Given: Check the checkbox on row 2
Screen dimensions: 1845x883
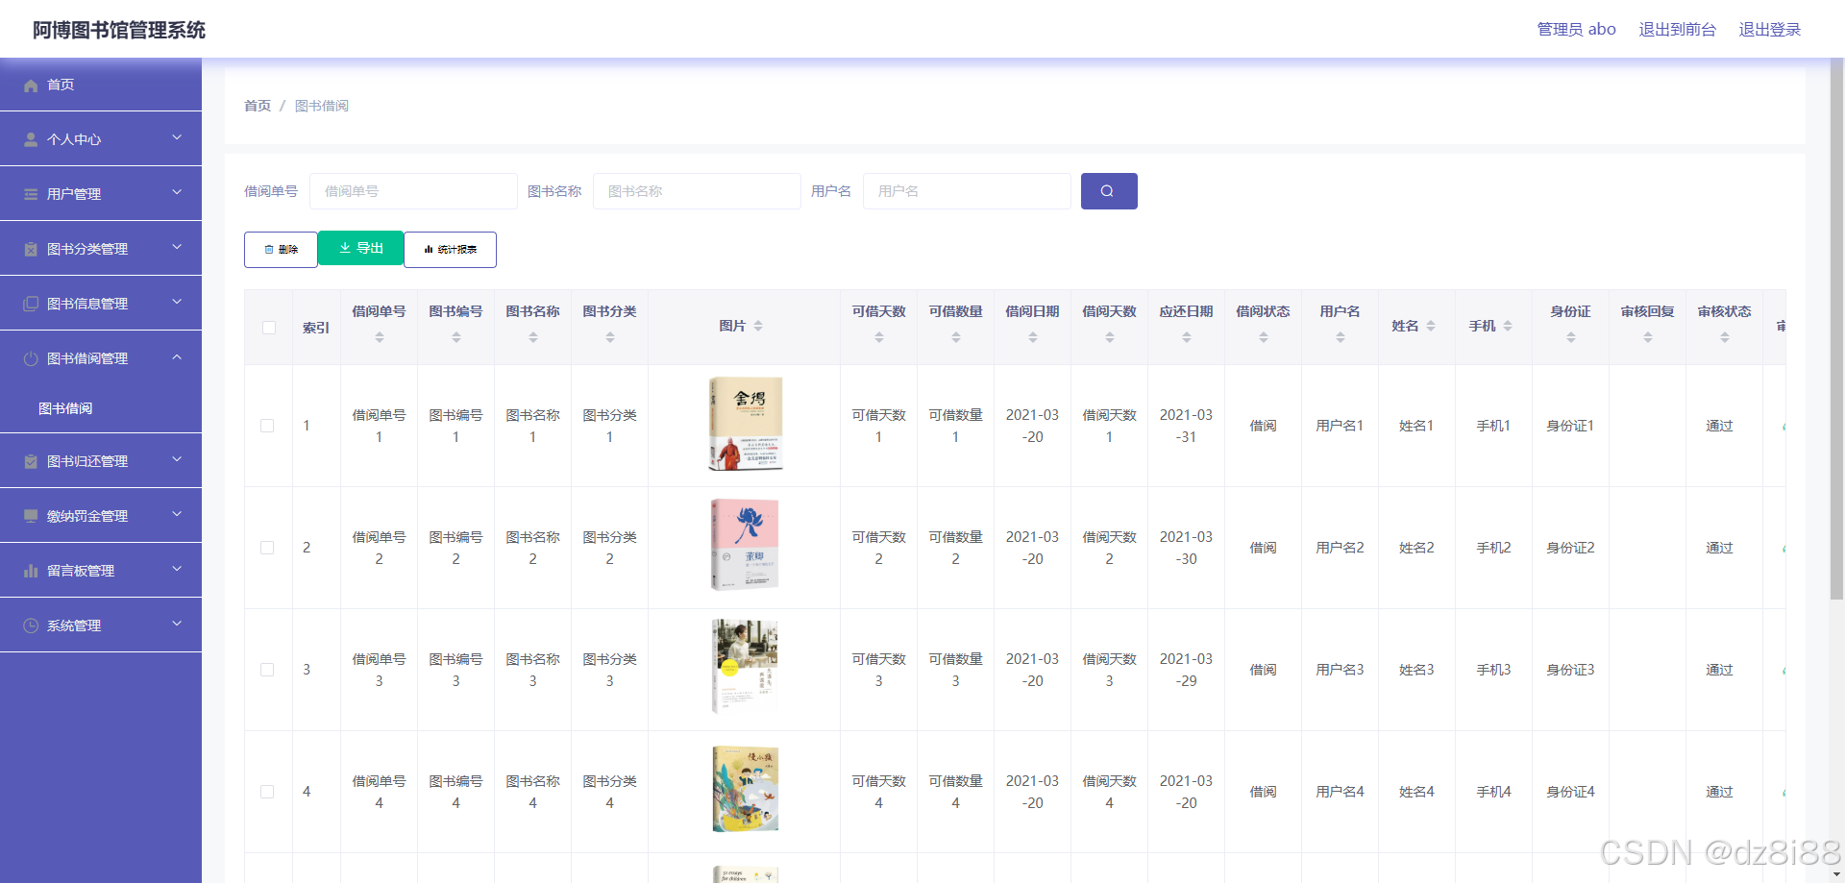Looking at the screenshot, I should pos(268,548).
